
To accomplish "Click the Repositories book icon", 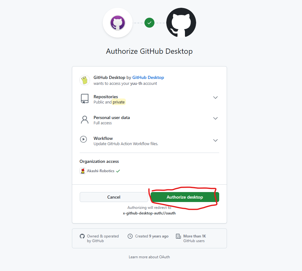I will [x=85, y=99].
